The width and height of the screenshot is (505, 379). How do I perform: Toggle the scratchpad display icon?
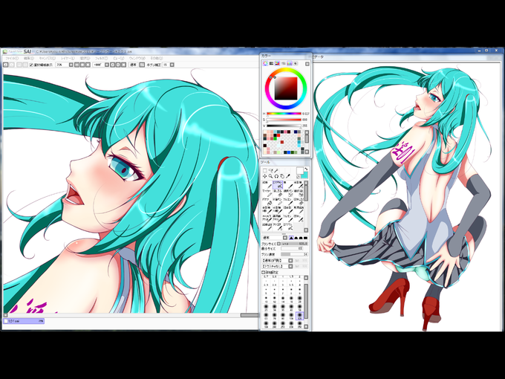(296, 63)
